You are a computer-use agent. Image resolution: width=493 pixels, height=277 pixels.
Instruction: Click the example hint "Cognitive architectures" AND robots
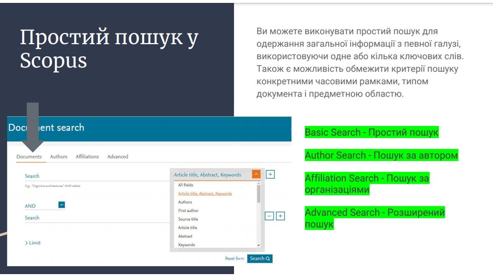tap(52, 186)
